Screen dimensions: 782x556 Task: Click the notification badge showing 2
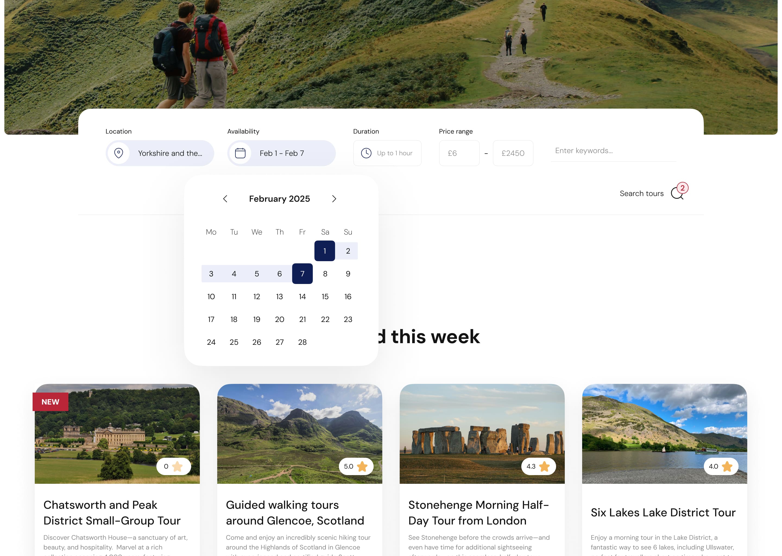tap(682, 188)
